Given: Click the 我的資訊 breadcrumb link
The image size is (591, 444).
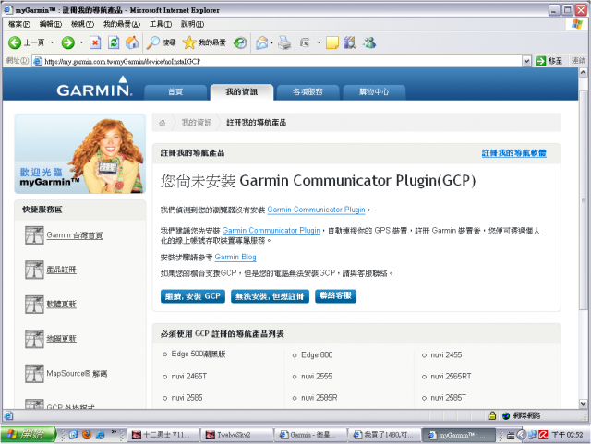Looking at the screenshot, I should coord(197,123).
